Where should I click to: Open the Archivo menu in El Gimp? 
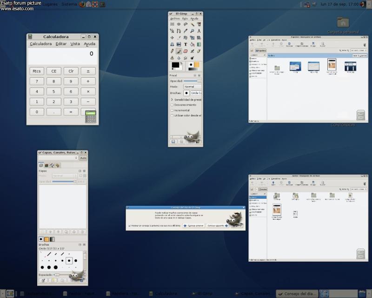click(174, 19)
